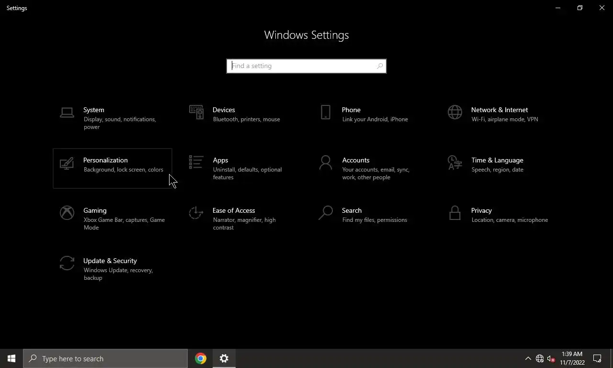Image resolution: width=613 pixels, height=368 pixels.
Task: Click 'Speech, region, date' description
Action: [497, 170]
